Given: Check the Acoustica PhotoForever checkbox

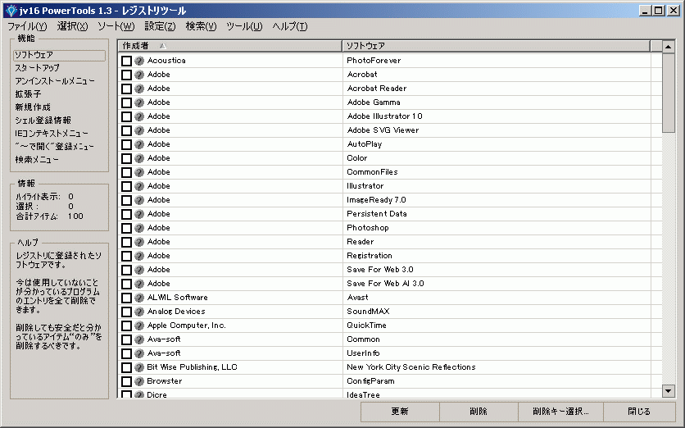Looking at the screenshot, I should pyautogui.click(x=127, y=61).
